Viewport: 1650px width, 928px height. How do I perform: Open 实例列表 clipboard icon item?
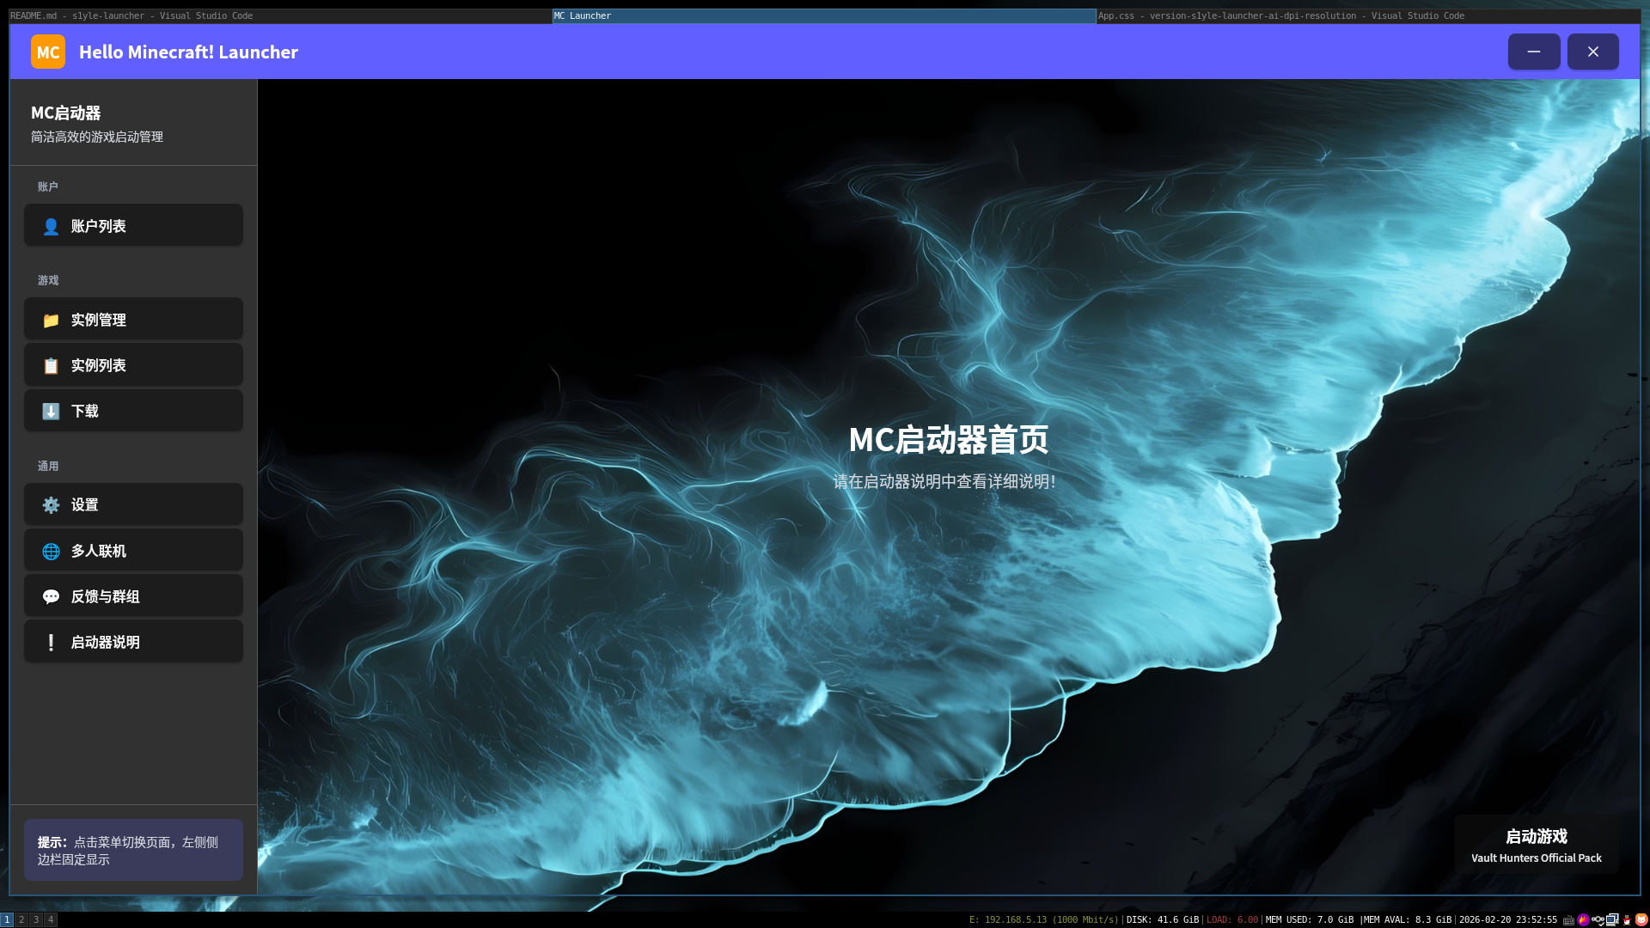click(x=51, y=365)
